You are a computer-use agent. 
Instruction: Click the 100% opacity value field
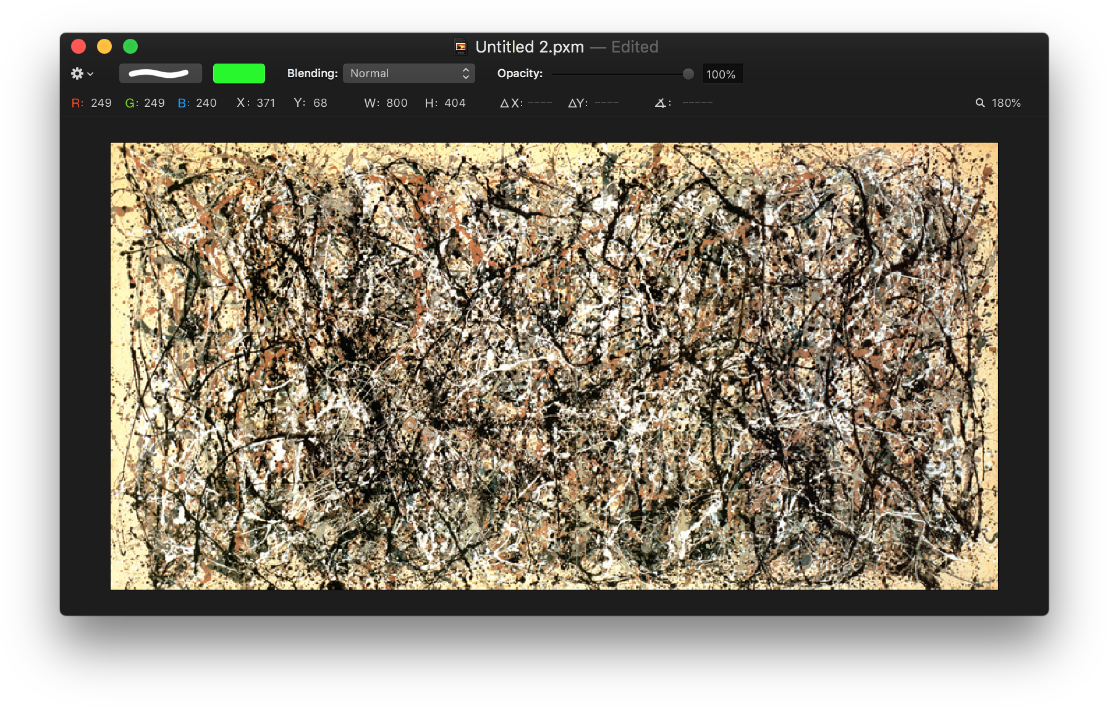click(x=722, y=74)
